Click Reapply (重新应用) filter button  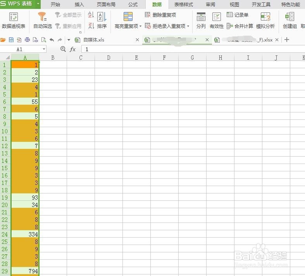[68, 26]
